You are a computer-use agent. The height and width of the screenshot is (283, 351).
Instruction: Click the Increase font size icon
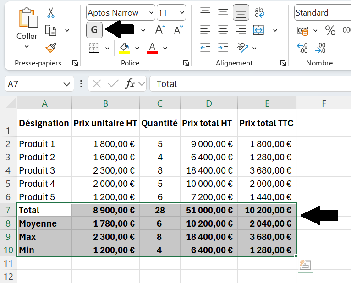pos(160,30)
